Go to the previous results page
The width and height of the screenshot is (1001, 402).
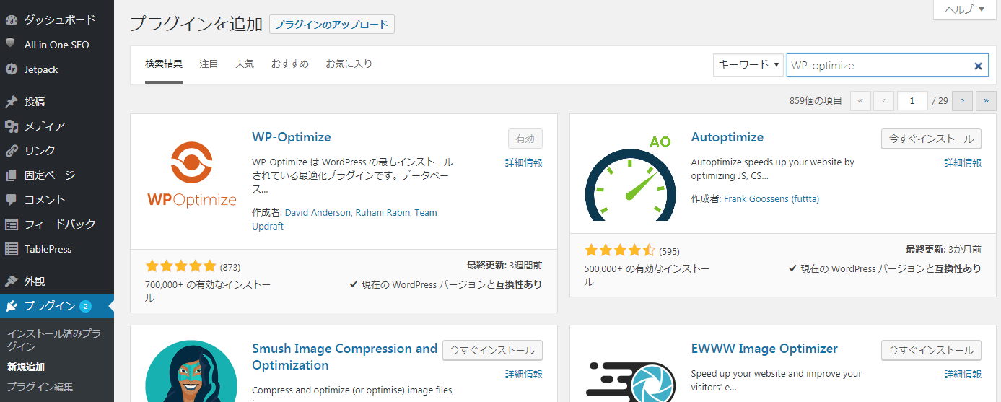click(884, 101)
